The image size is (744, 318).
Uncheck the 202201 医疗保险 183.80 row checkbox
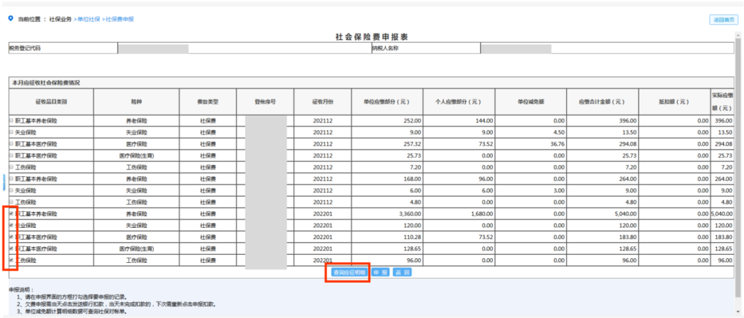[x=12, y=237]
